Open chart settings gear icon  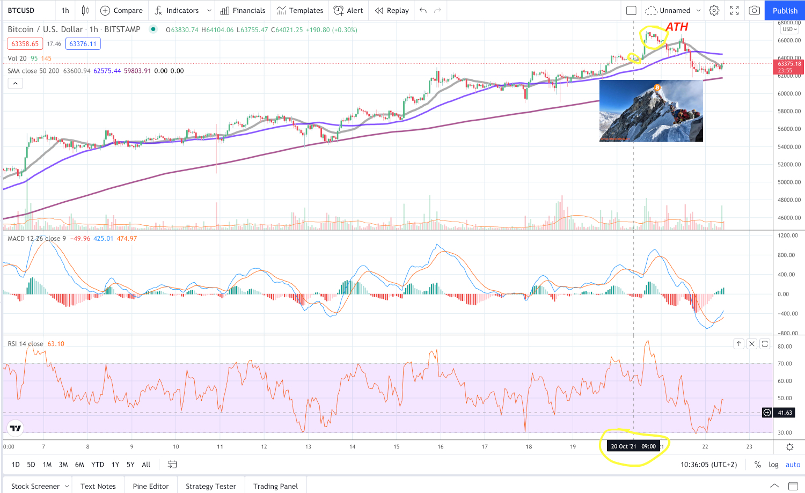714,10
